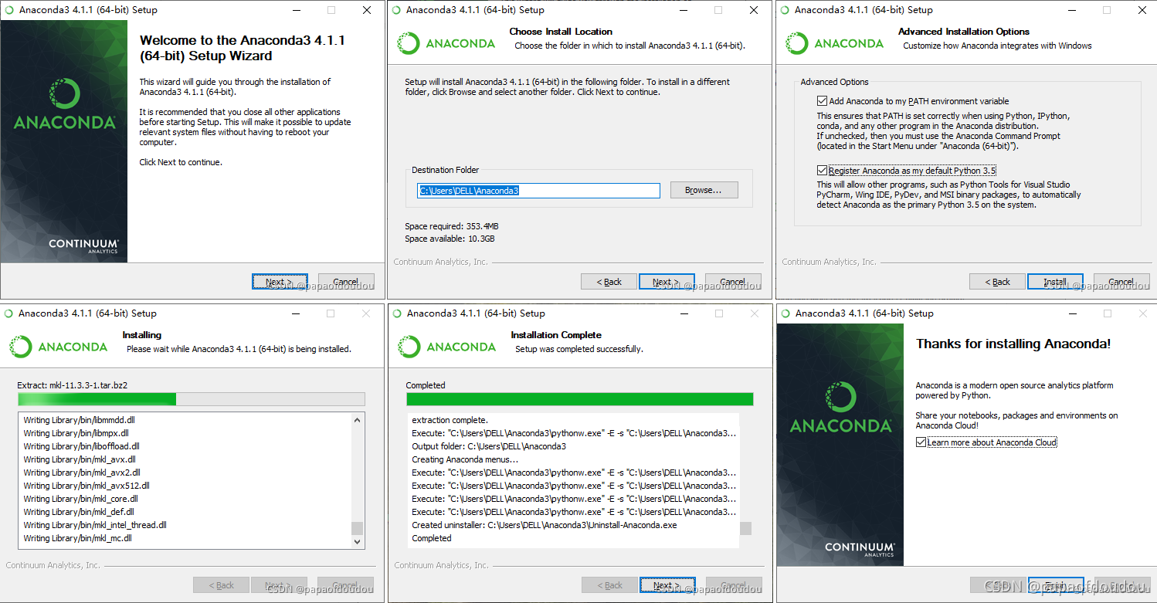Image resolution: width=1157 pixels, height=603 pixels.
Task: Go Back from Advanced Installation Options
Action: tap(997, 282)
